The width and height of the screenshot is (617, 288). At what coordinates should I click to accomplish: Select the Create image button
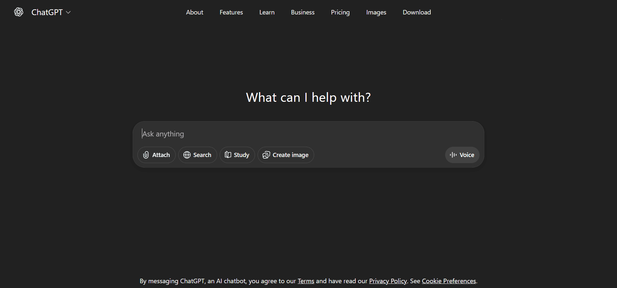click(x=286, y=155)
